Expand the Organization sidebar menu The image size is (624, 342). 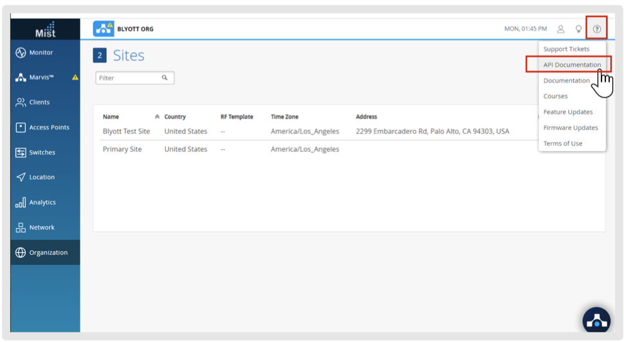click(48, 253)
